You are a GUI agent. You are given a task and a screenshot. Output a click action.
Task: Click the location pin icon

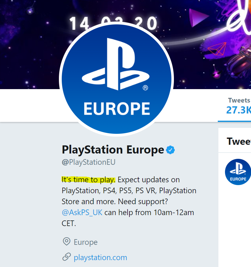[66, 242]
